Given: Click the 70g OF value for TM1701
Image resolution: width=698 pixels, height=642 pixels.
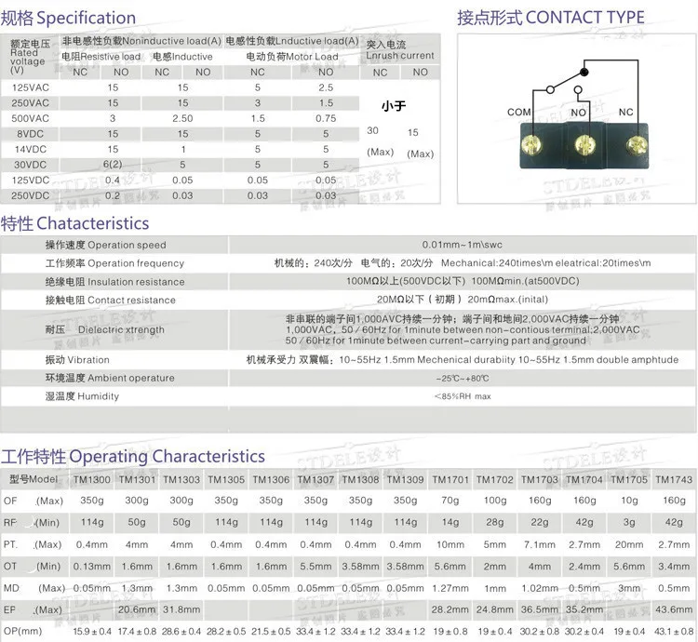Looking at the screenshot, I should coord(450,501).
